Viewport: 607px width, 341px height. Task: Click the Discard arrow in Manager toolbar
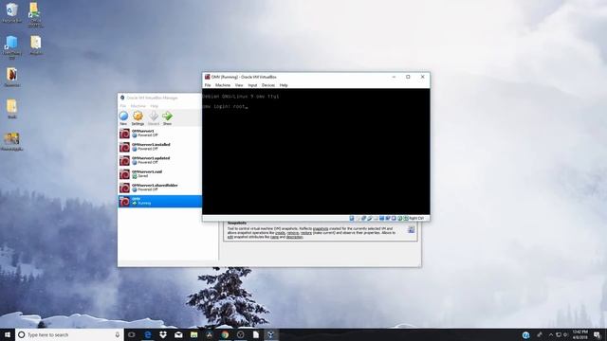pyautogui.click(x=154, y=117)
